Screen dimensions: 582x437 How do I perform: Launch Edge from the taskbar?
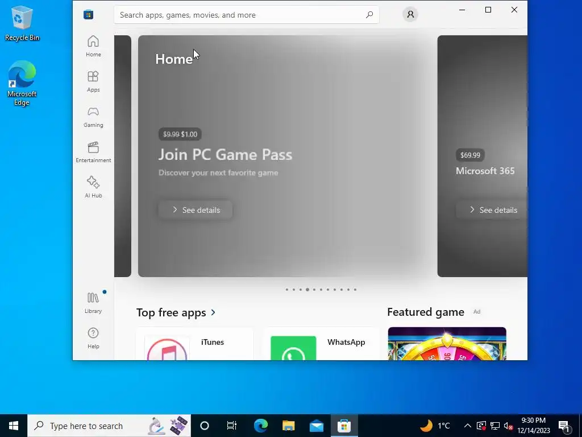[x=260, y=426]
